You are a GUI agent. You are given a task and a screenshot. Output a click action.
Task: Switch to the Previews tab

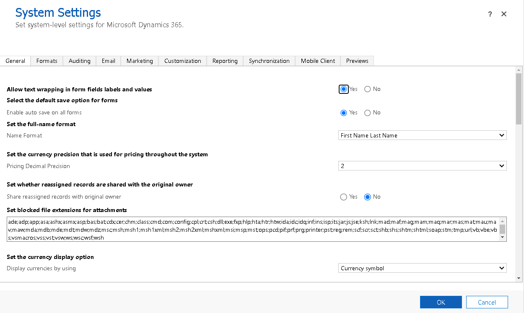pyautogui.click(x=357, y=61)
